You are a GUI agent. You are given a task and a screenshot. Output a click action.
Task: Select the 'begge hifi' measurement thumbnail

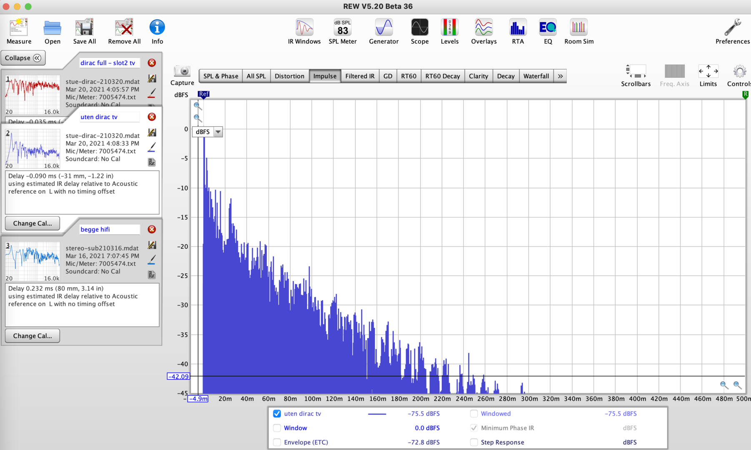tap(33, 261)
